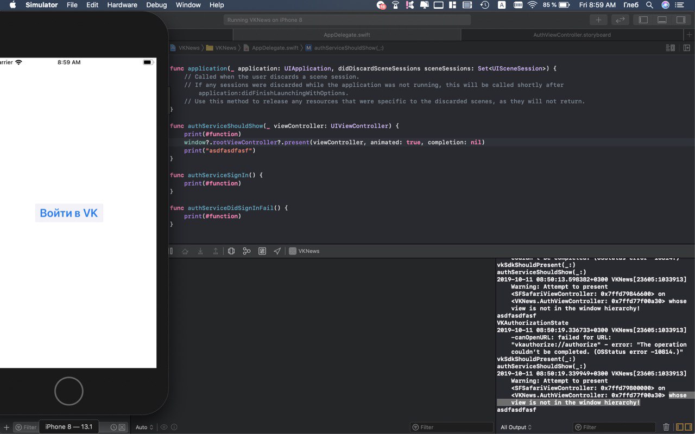695x434 pixels.
Task: Click the Step Into icon
Action: click(200, 251)
